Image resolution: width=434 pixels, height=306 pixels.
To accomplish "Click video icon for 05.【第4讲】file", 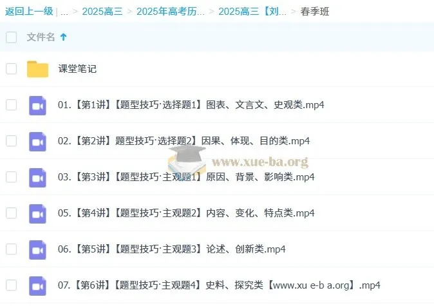I will (37, 213).
